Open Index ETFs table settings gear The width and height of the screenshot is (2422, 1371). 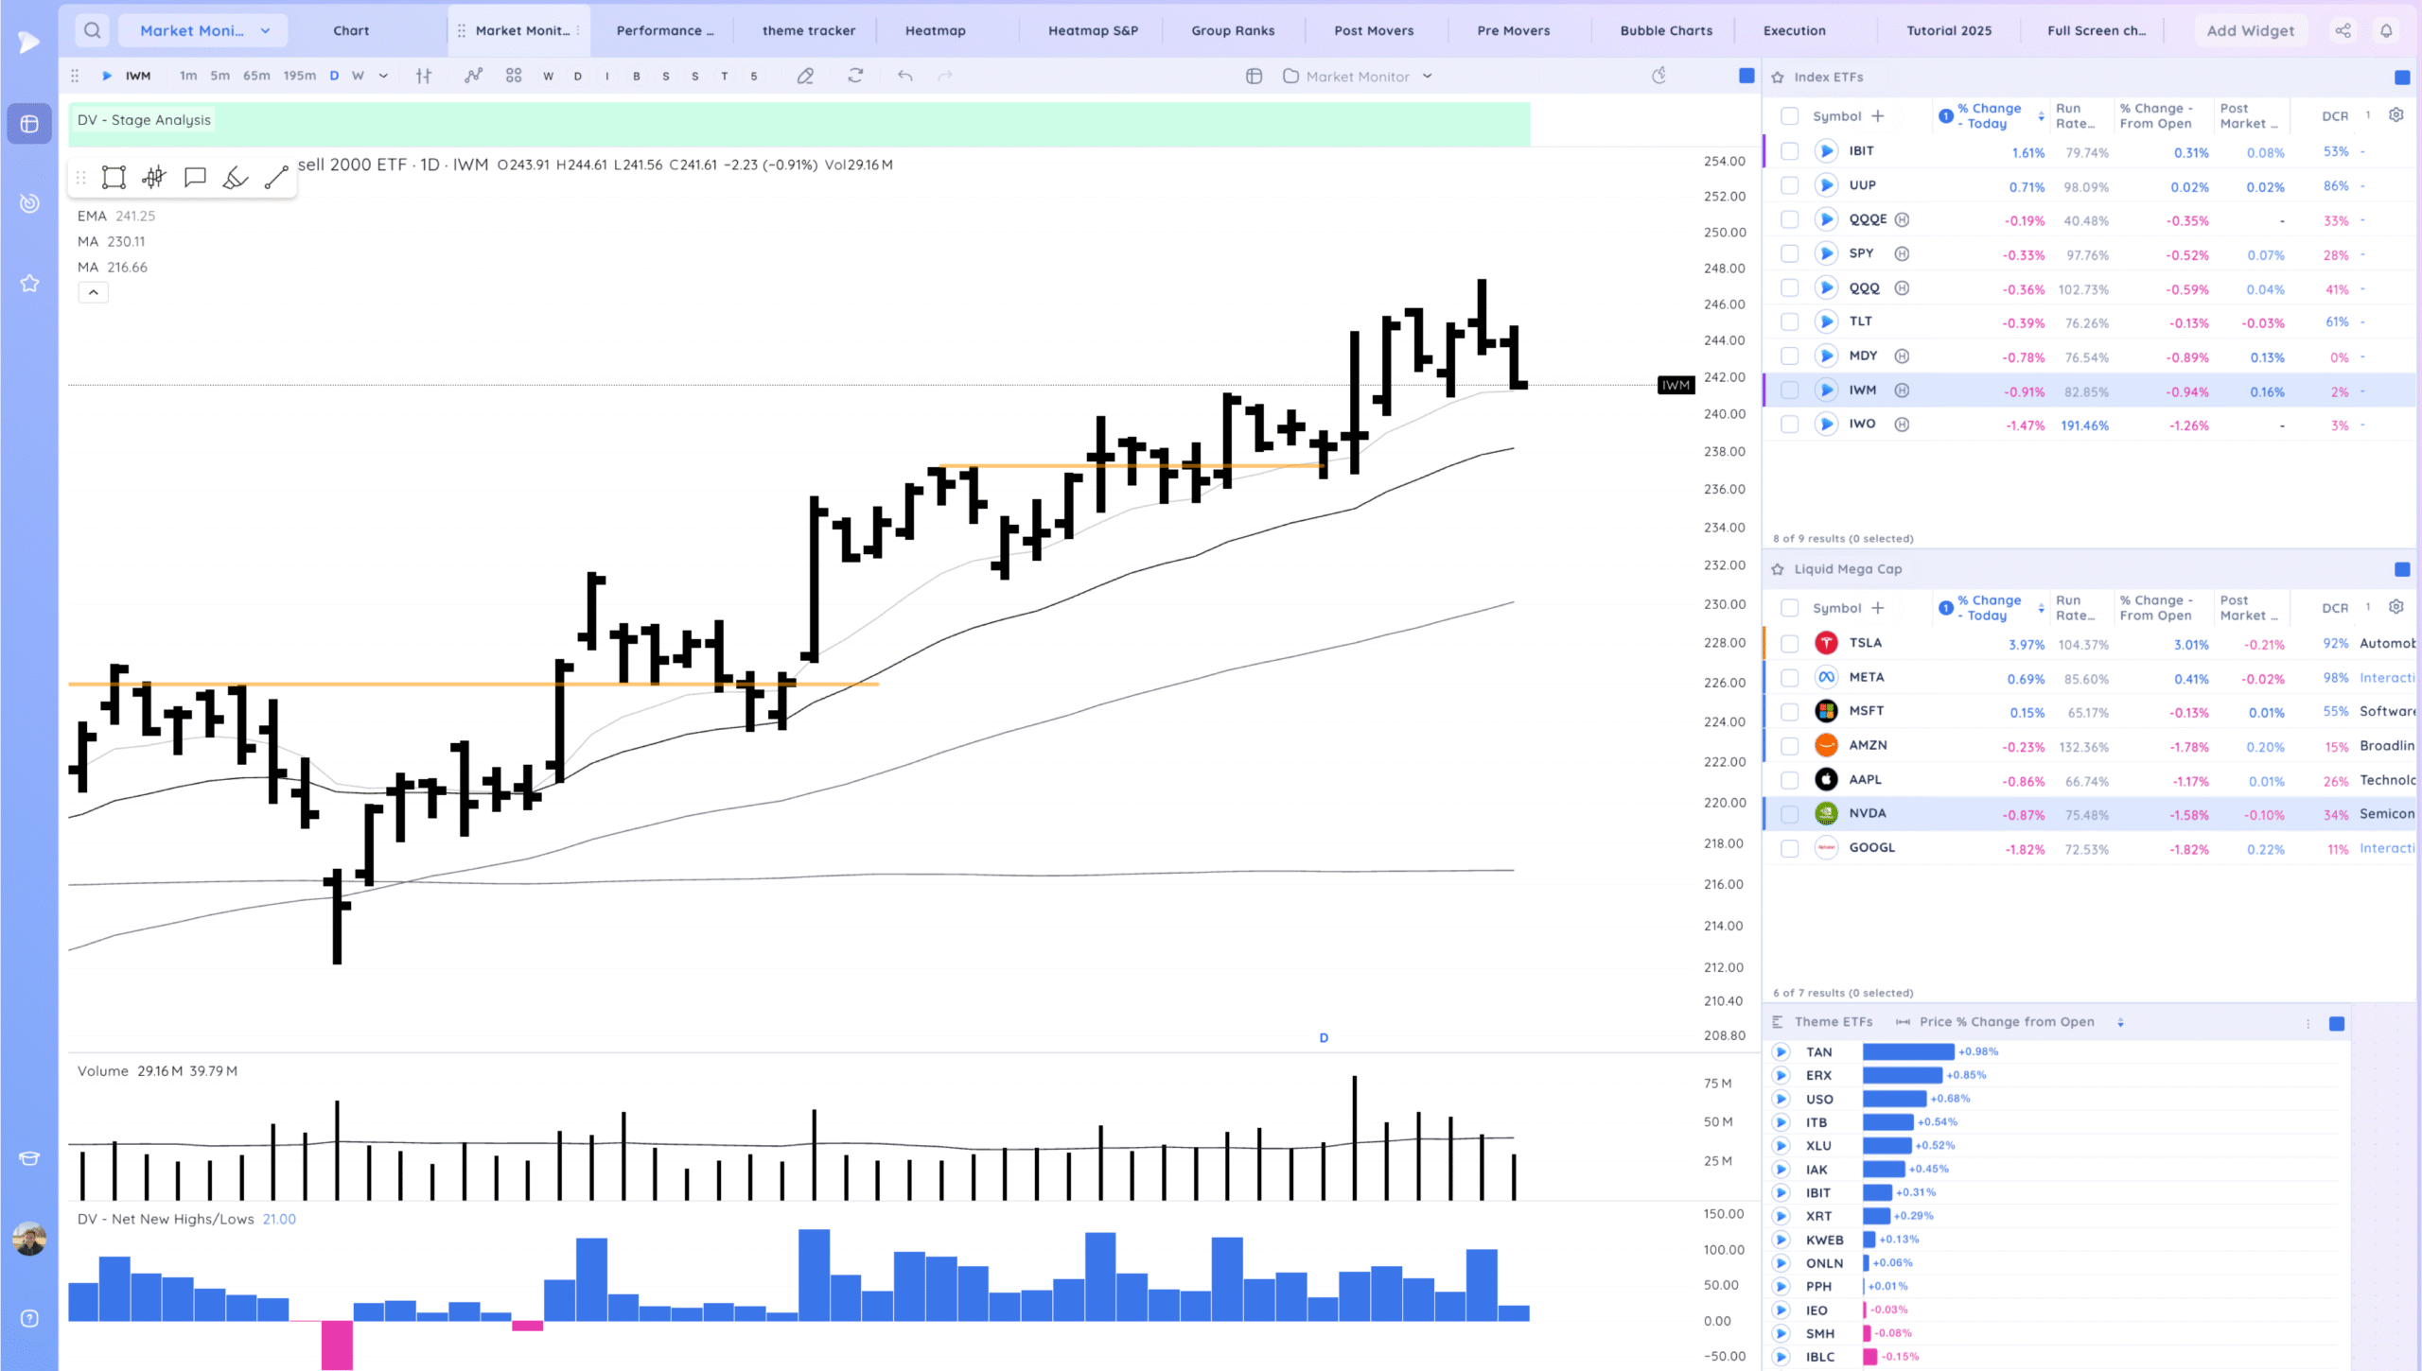tap(2396, 115)
